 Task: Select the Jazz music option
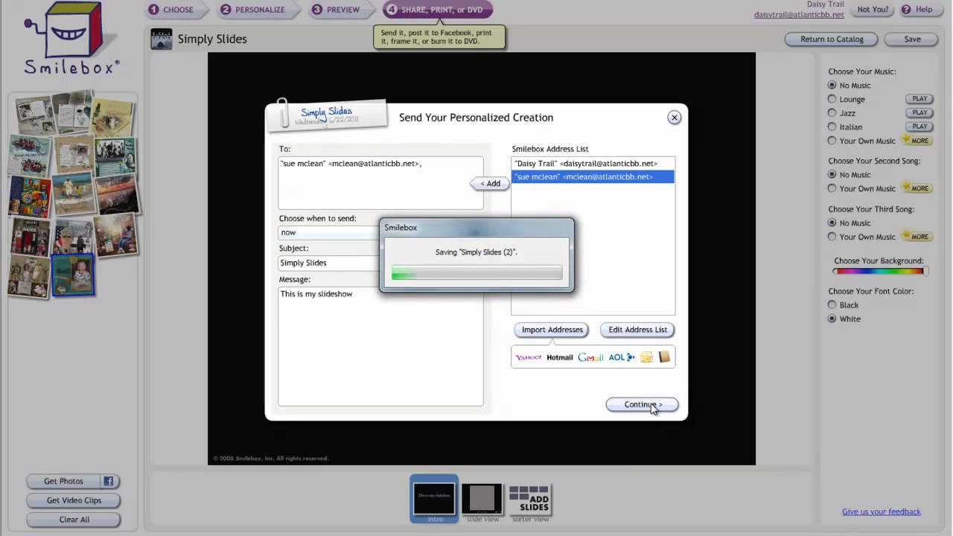tap(832, 113)
